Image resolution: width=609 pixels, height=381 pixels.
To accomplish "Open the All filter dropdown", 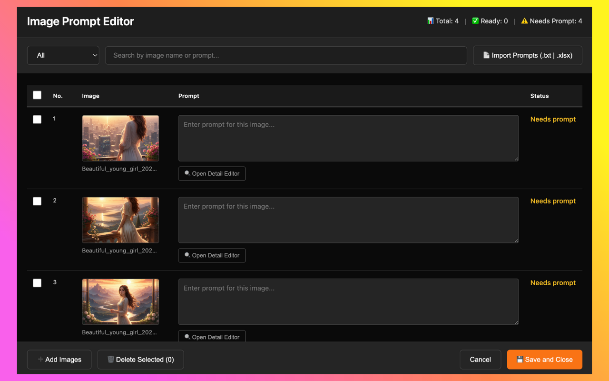I will (x=63, y=55).
